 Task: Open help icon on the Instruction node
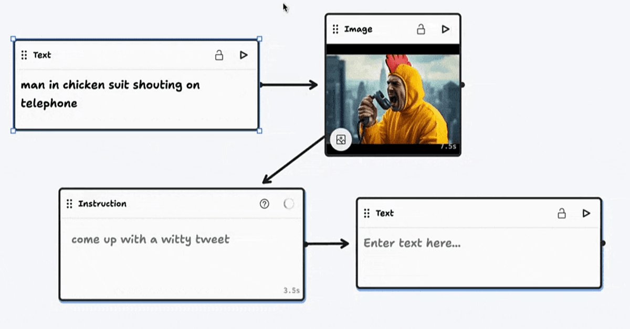click(x=265, y=204)
